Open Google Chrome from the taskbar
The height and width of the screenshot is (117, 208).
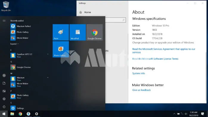pyautogui.click(x=20, y=114)
